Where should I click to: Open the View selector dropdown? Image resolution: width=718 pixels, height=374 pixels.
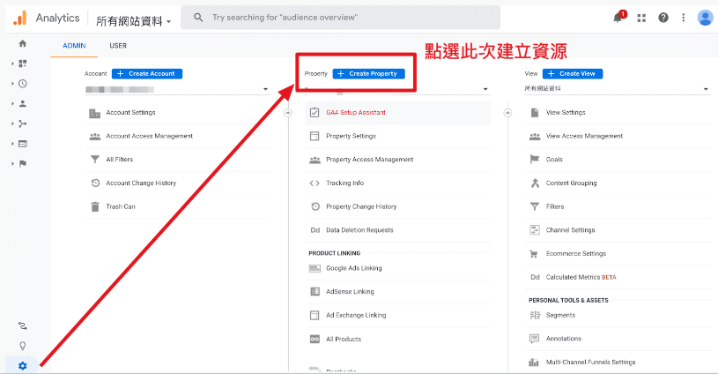(617, 89)
